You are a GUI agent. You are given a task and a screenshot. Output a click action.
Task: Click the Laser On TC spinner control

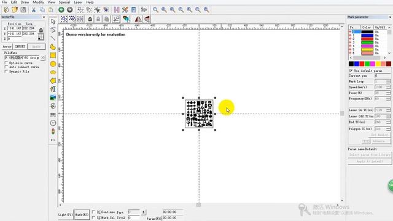(x=388, y=110)
